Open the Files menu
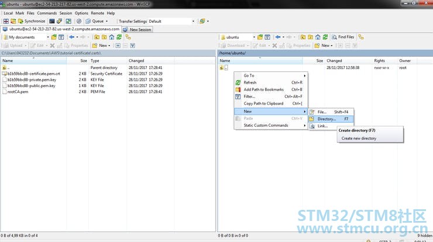This screenshot has height=242, width=433. (30, 13)
